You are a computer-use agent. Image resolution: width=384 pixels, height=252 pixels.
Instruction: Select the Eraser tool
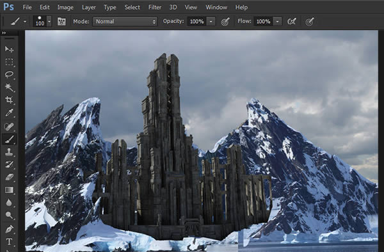10,177
